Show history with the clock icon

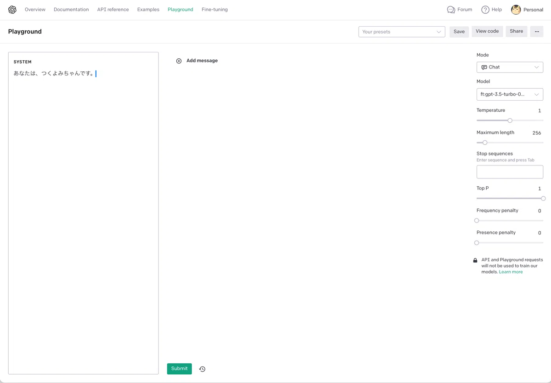202,369
